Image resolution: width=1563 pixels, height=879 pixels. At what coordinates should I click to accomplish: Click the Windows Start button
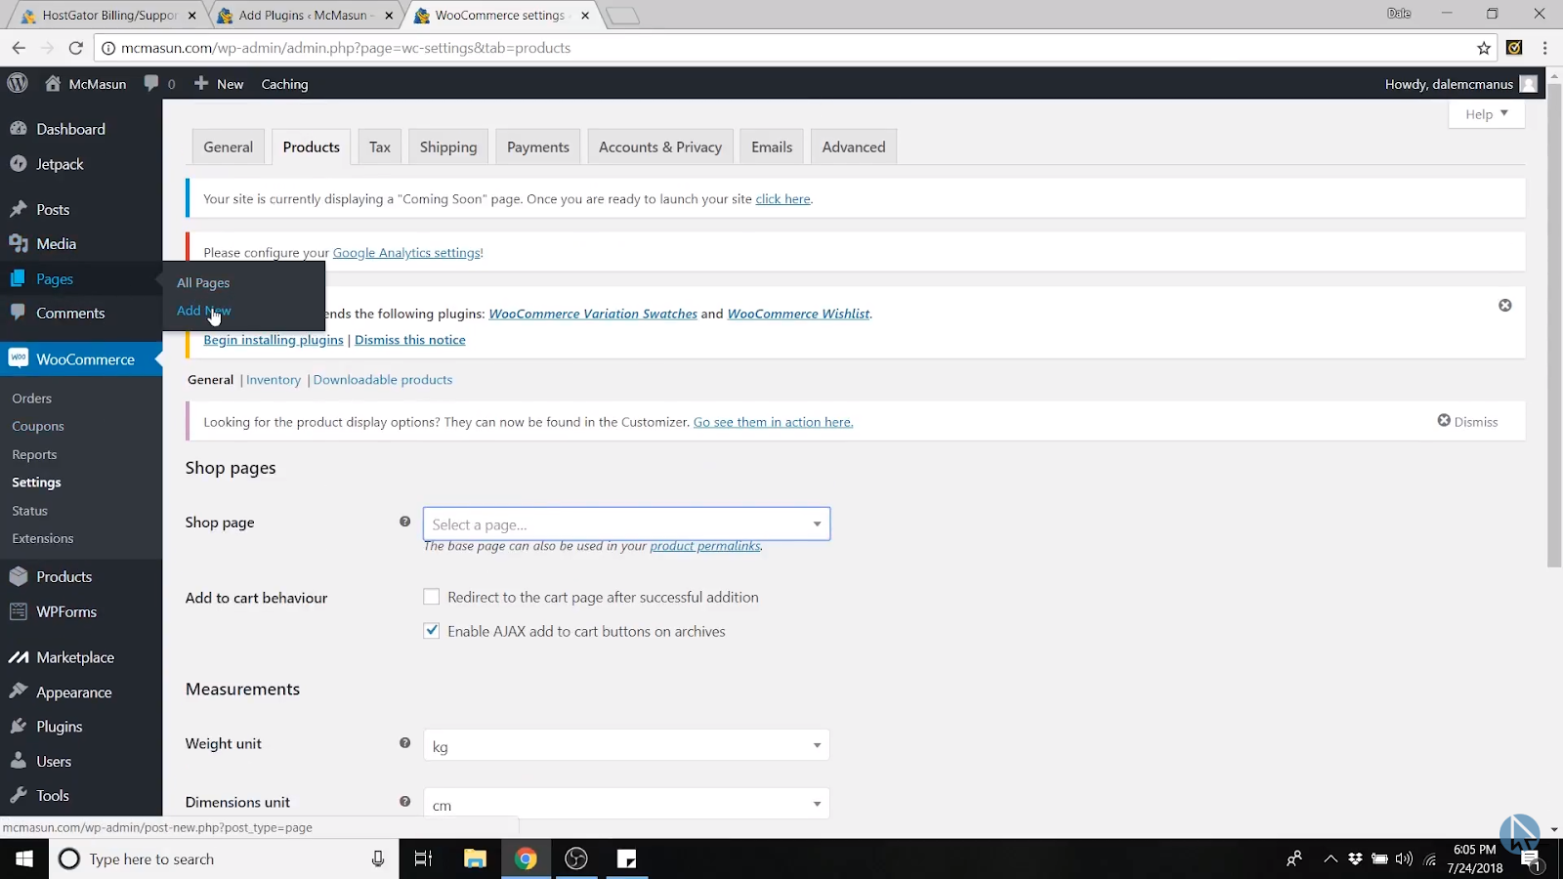pyautogui.click(x=24, y=858)
